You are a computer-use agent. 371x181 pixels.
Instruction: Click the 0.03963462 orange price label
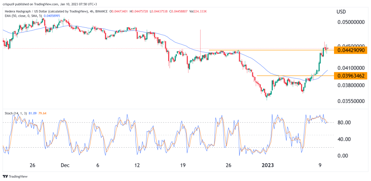point(351,76)
